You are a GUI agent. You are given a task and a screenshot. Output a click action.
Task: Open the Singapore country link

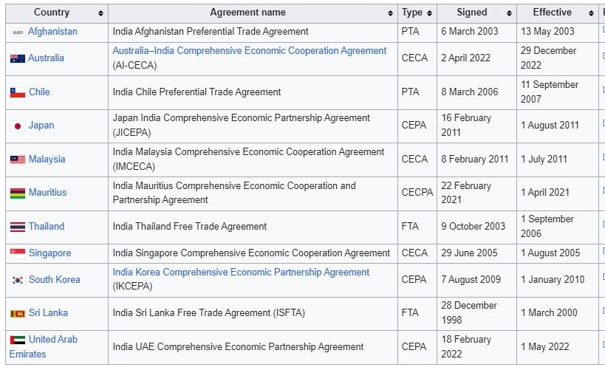tap(49, 253)
